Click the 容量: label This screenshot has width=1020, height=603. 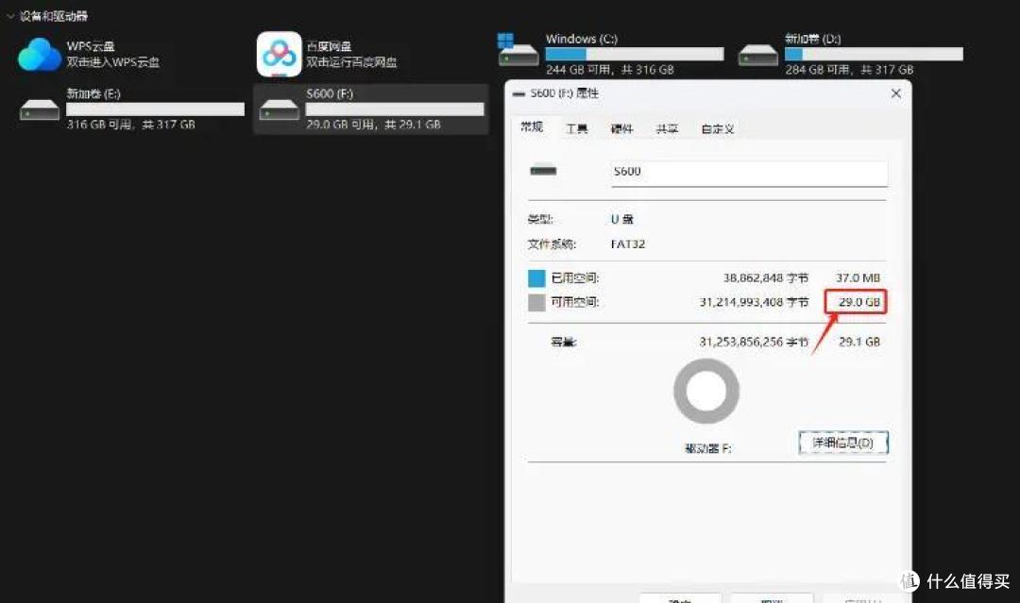(x=563, y=342)
